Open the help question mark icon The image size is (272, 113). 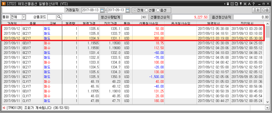coord(253,4)
